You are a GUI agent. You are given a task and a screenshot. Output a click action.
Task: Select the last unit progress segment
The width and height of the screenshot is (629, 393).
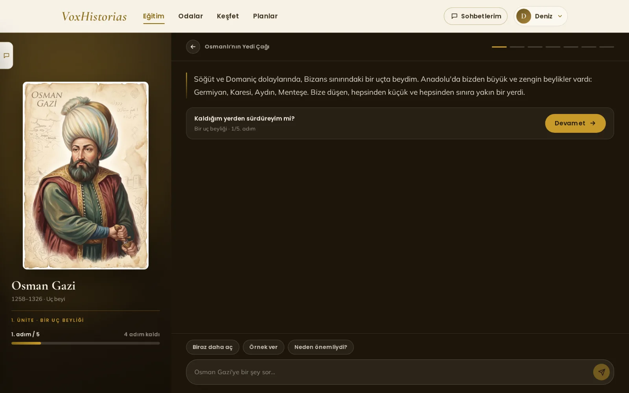[607, 47]
